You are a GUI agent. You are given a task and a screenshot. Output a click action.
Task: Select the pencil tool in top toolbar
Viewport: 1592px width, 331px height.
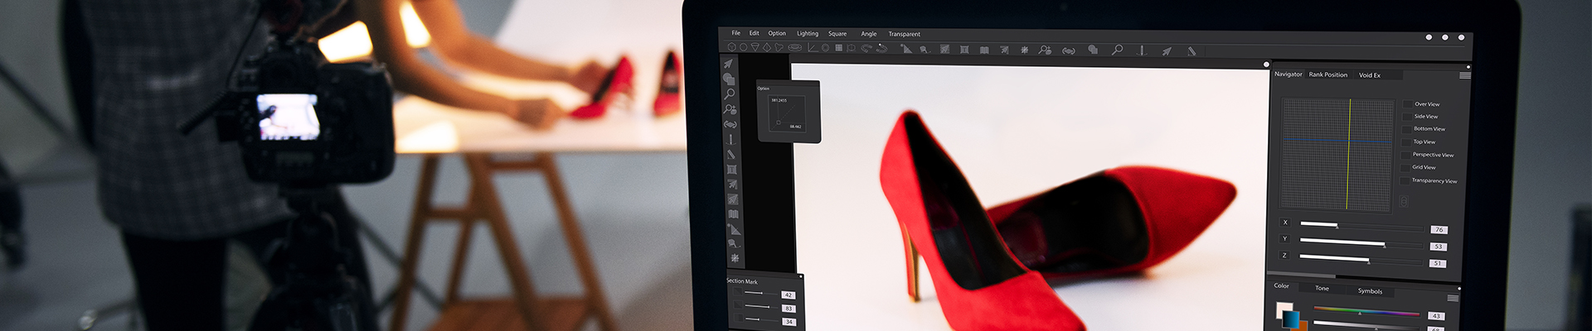1192,50
